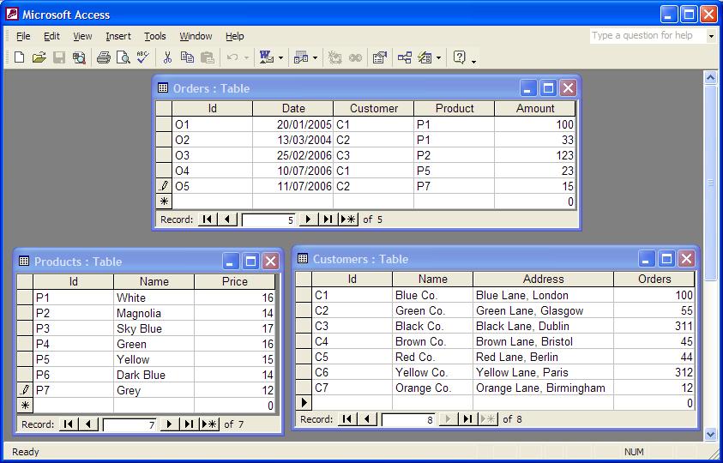Open the Edit menu

(x=51, y=36)
